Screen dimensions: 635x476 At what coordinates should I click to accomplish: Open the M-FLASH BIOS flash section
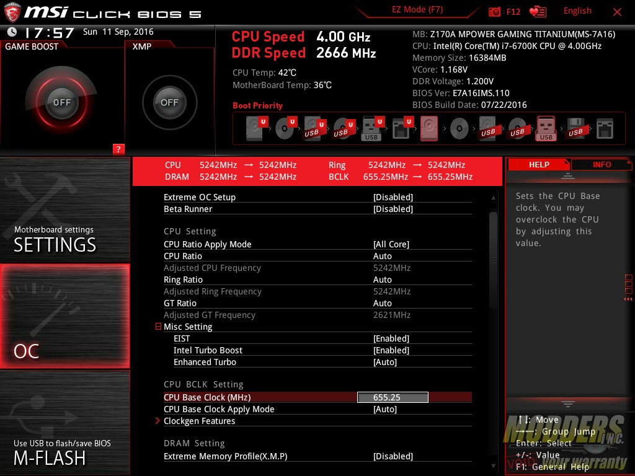(x=64, y=423)
